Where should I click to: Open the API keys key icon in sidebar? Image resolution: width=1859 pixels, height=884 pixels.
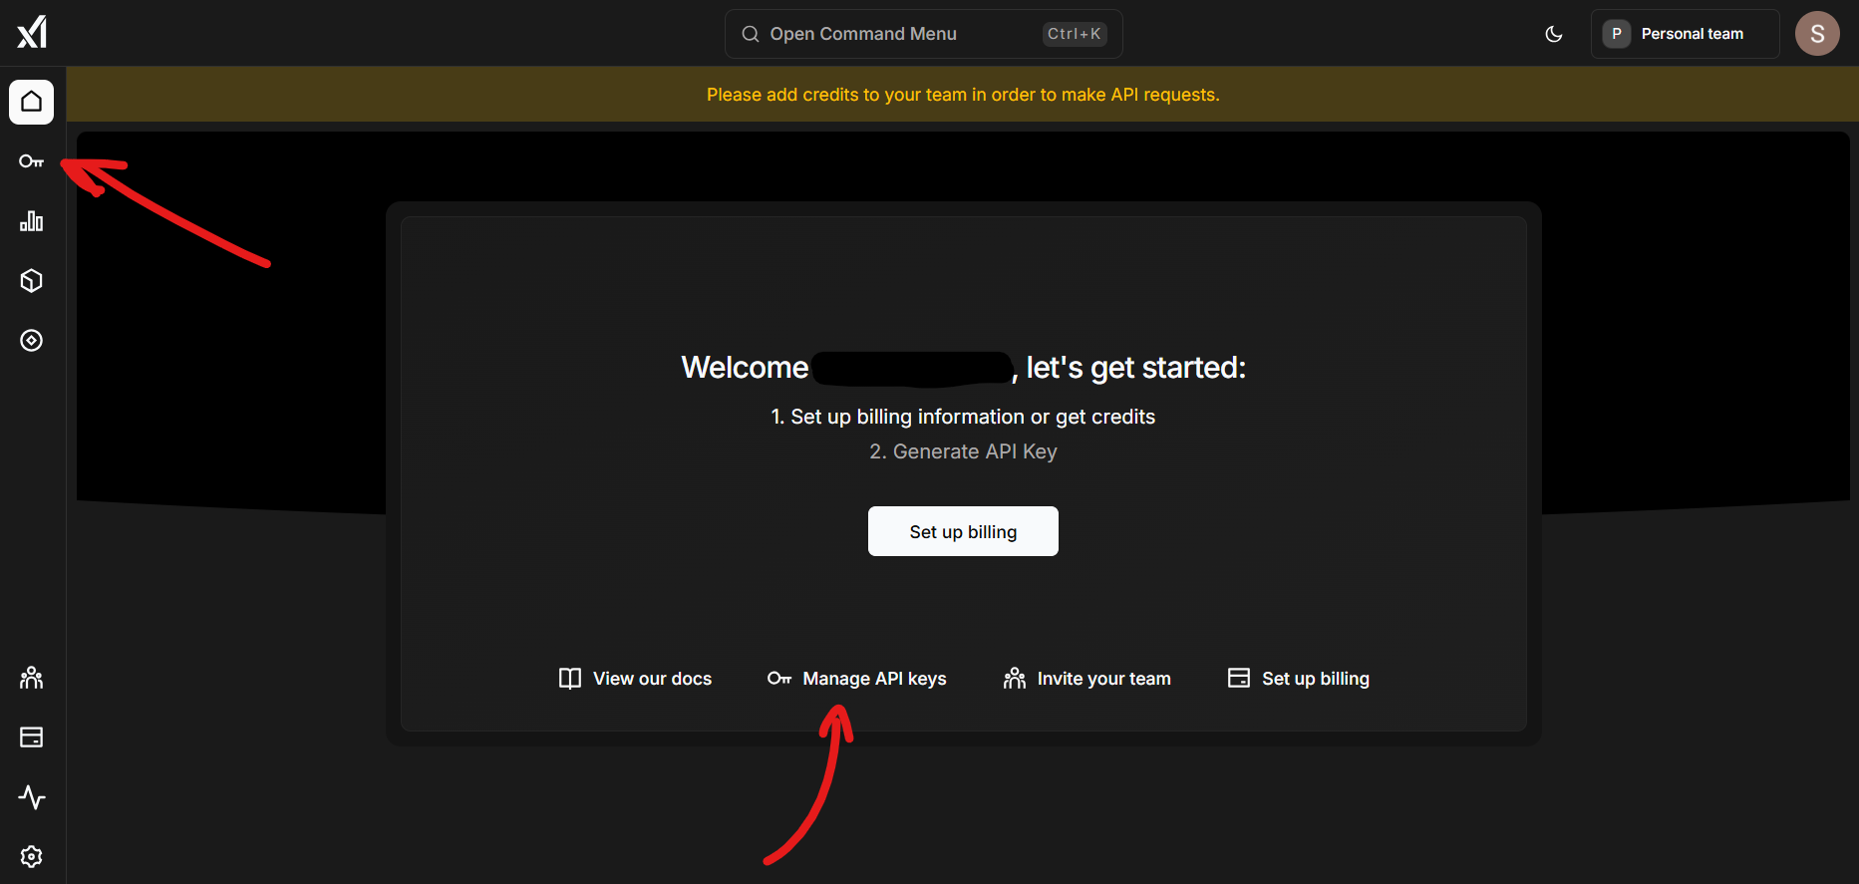click(x=32, y=161)
